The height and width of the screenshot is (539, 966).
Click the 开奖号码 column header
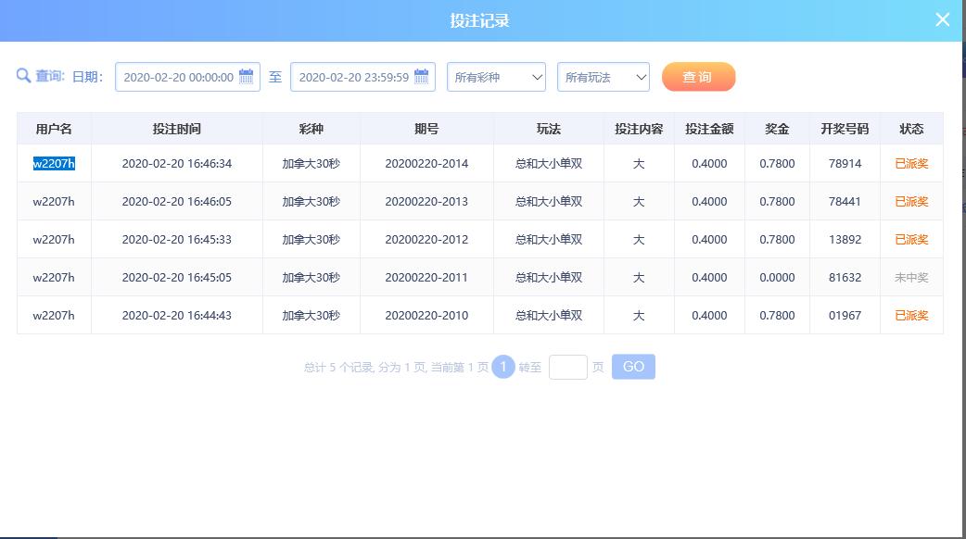tap(845, 129)
